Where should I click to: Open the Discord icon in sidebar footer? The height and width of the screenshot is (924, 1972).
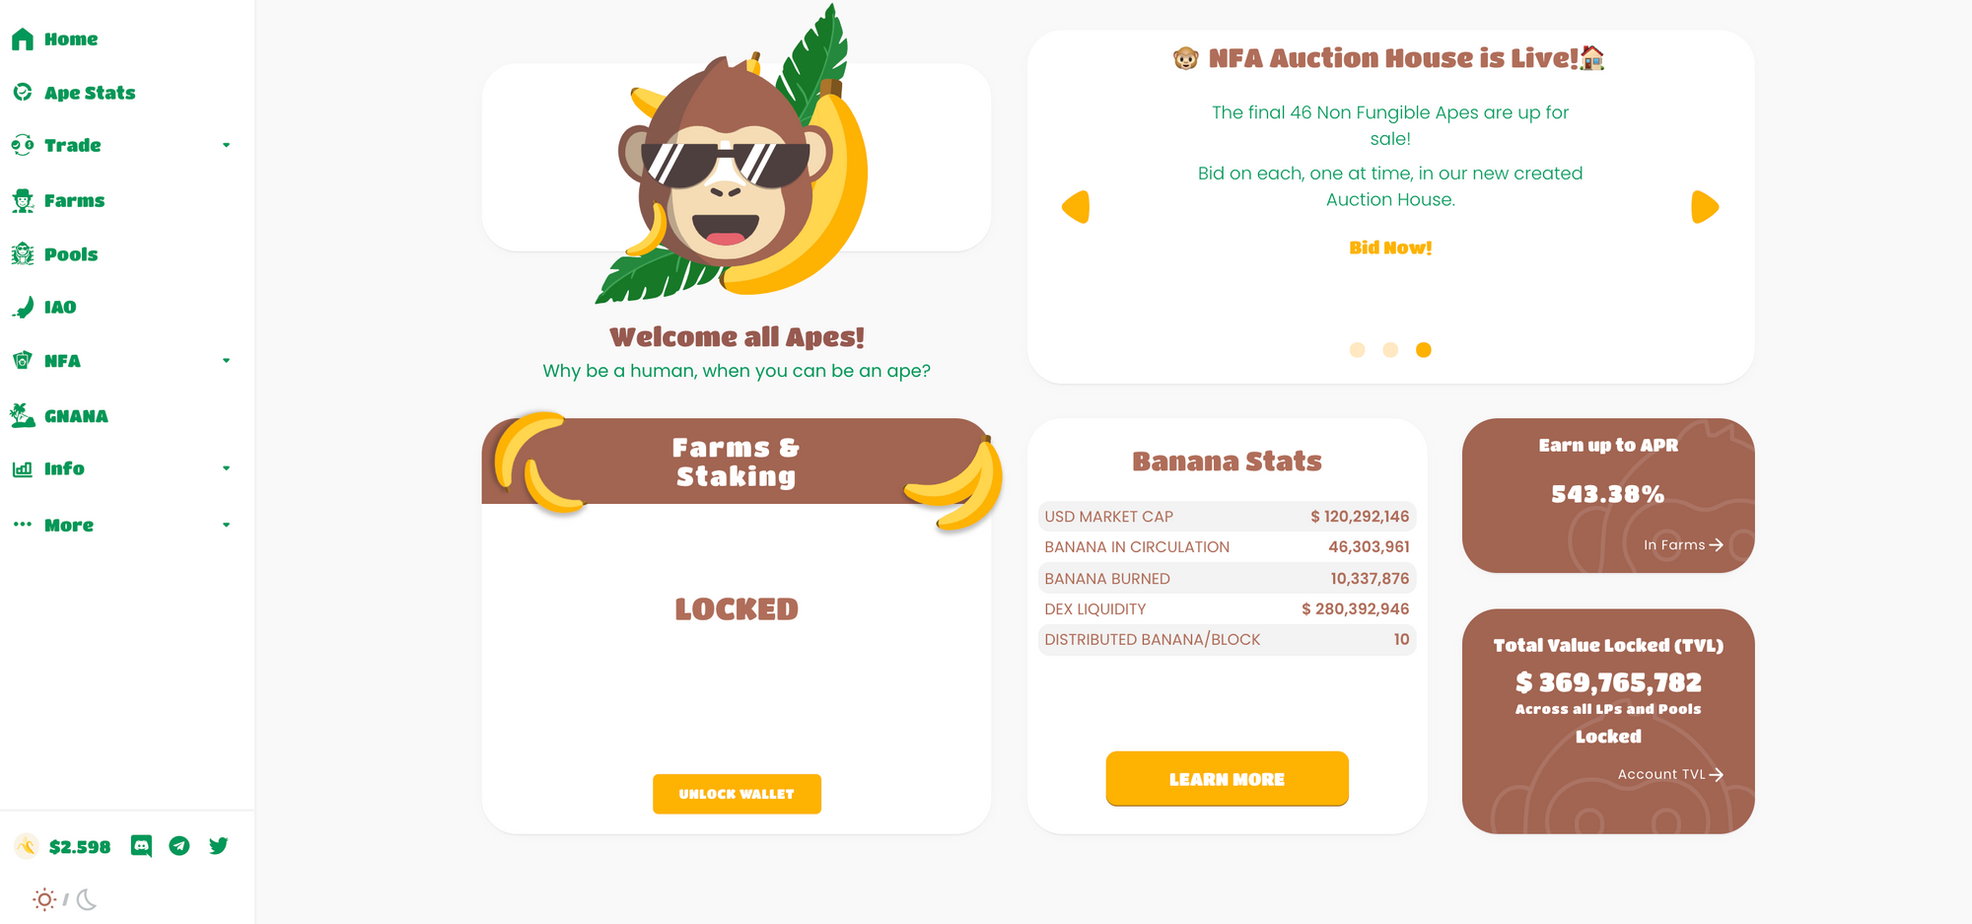[141, 846]
